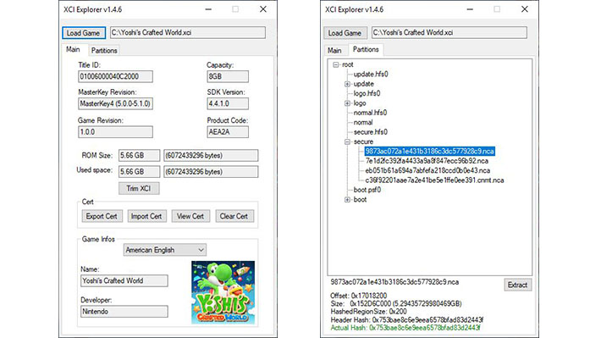The height and width of the screenshot is (338, 601).
Task: Open the American English language dropdown
Action: click(165, 250)
